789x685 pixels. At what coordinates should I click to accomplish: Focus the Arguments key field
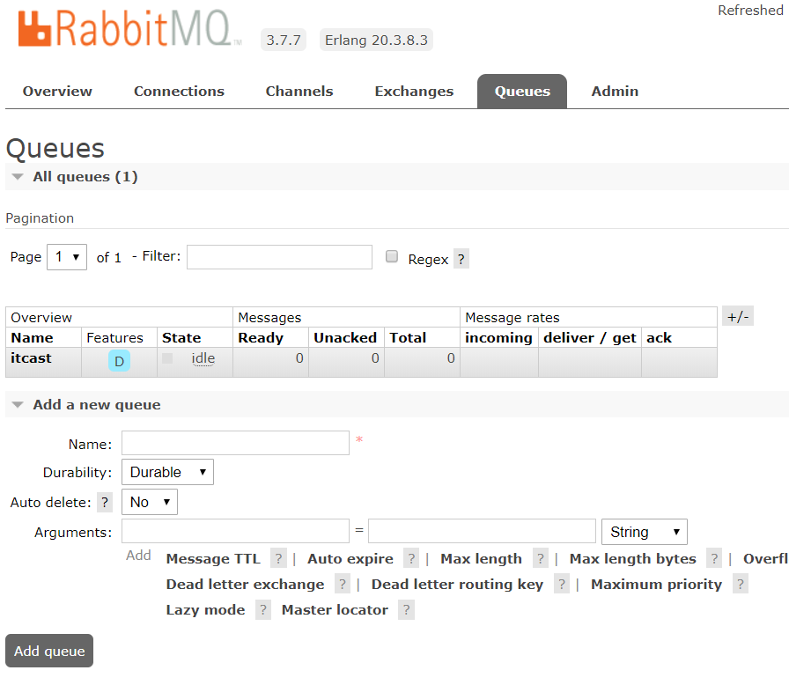pos(235,531)
